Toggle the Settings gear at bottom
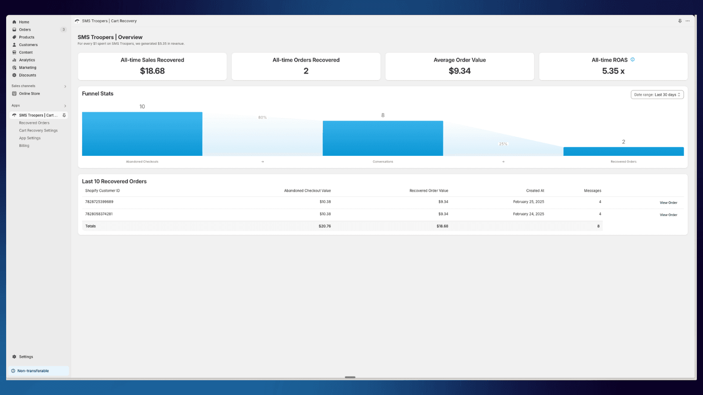 [x=14, y=356]
